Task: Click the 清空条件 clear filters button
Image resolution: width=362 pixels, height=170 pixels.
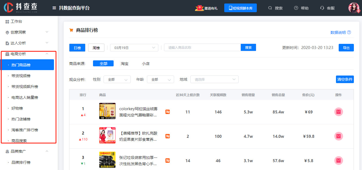Action: pyautogui.click(x=345, y=79)
